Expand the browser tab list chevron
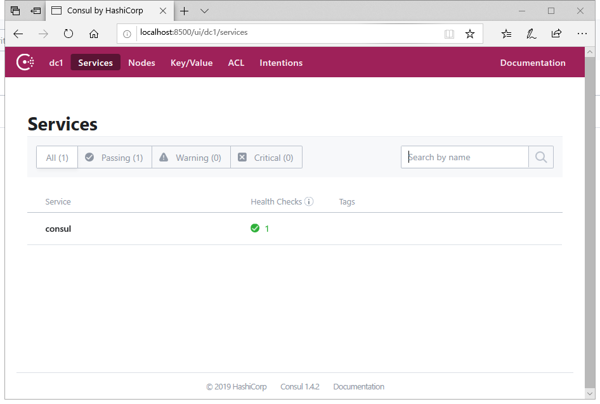The image size is (600, 404). coord(204,11)
